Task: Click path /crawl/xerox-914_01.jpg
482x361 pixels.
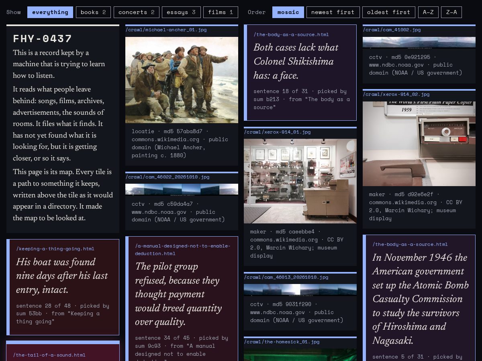Action: (x=277, y=132)
